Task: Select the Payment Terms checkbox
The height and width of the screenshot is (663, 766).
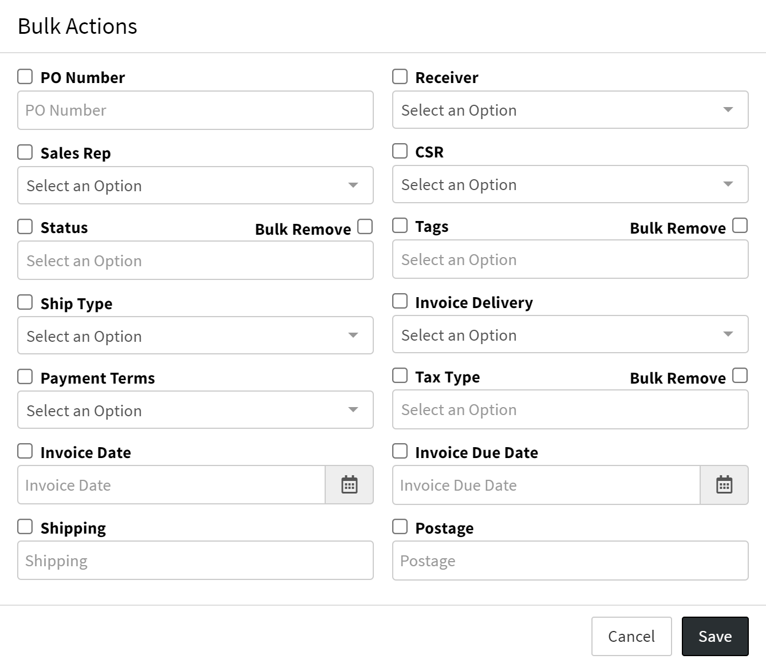Action: click(25, 377)
